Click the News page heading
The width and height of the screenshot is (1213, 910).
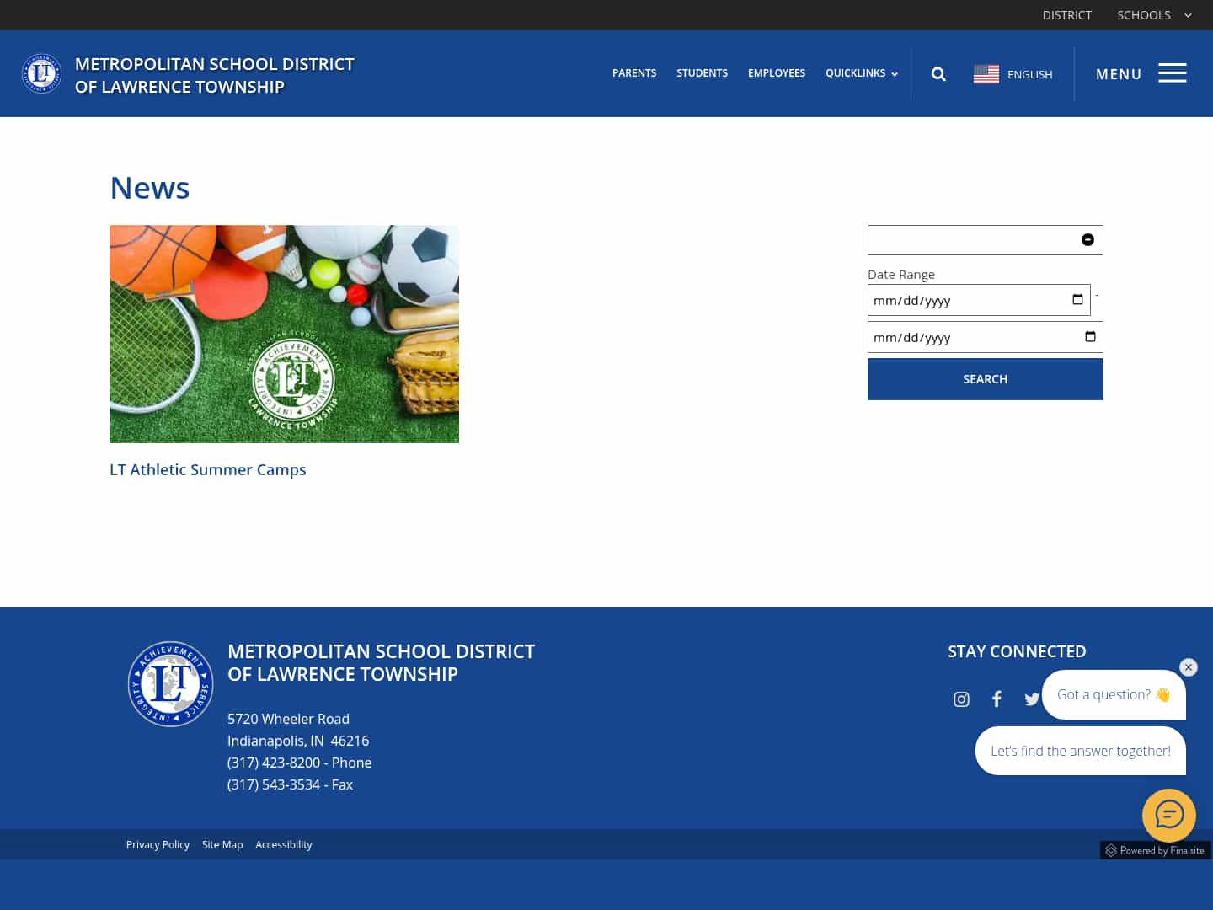click(x=150, y=188)
